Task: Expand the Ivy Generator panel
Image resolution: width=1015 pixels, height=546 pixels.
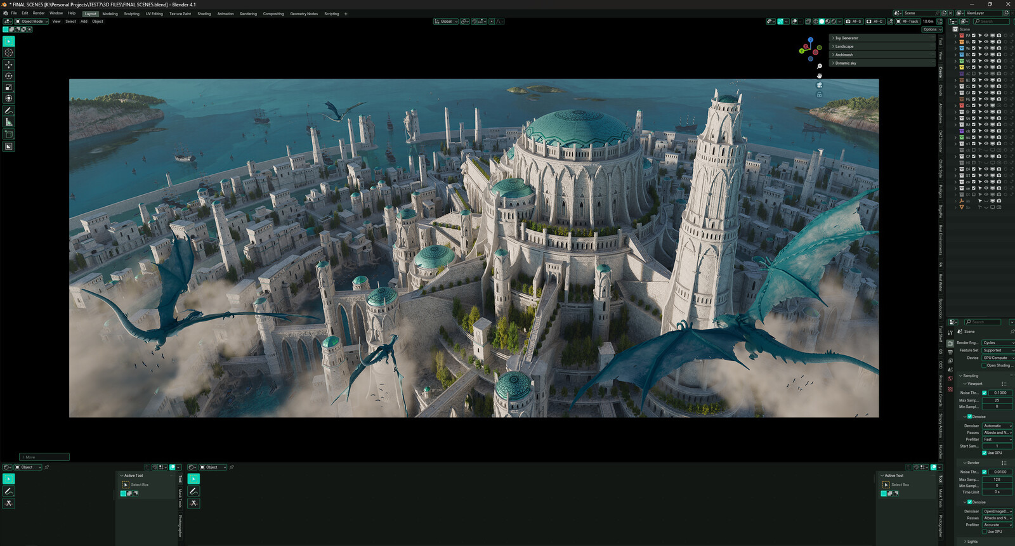Action: click(882, 38)
